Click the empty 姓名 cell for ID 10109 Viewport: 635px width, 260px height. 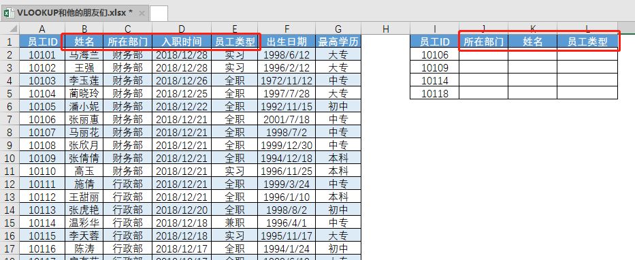point(532,67)
